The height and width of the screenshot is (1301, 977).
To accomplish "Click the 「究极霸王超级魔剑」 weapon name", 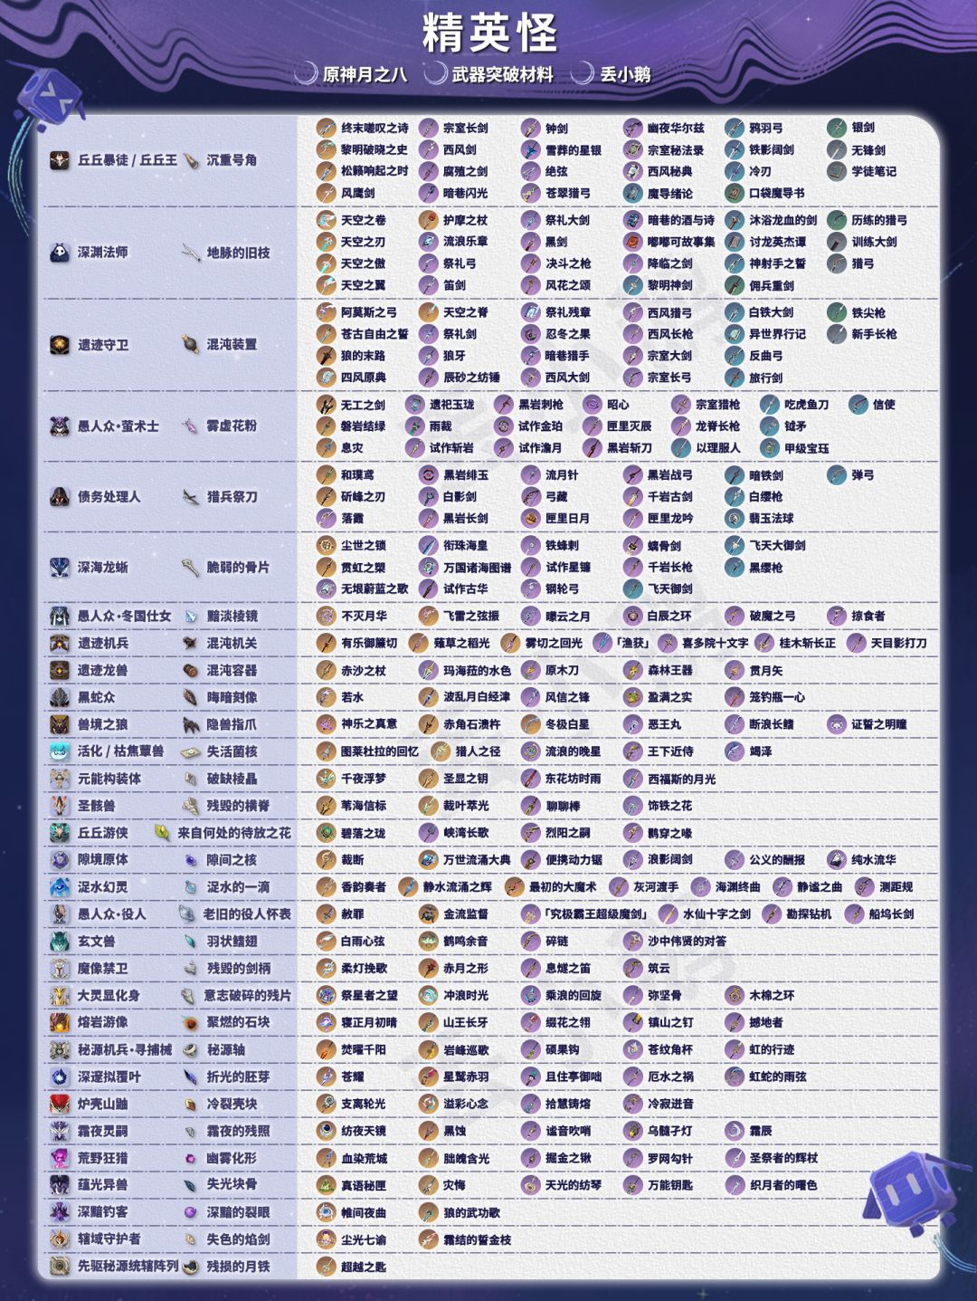I will [x=597, y=914].
